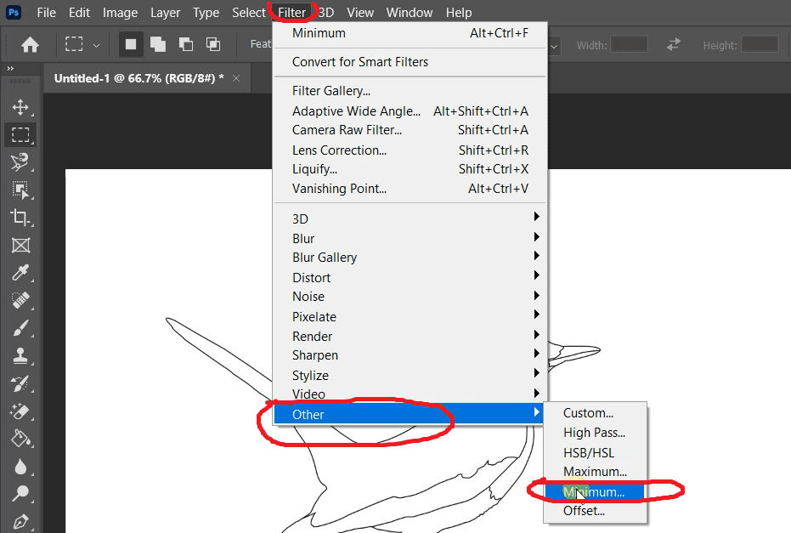Image resolution: width=791 pixels, height=533 pixels.
Task: Open Filter Gallery
Action: (410, 91)
